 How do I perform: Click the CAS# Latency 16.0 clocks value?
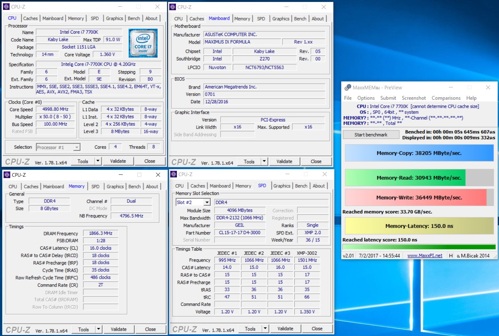[x=101, y=248]
